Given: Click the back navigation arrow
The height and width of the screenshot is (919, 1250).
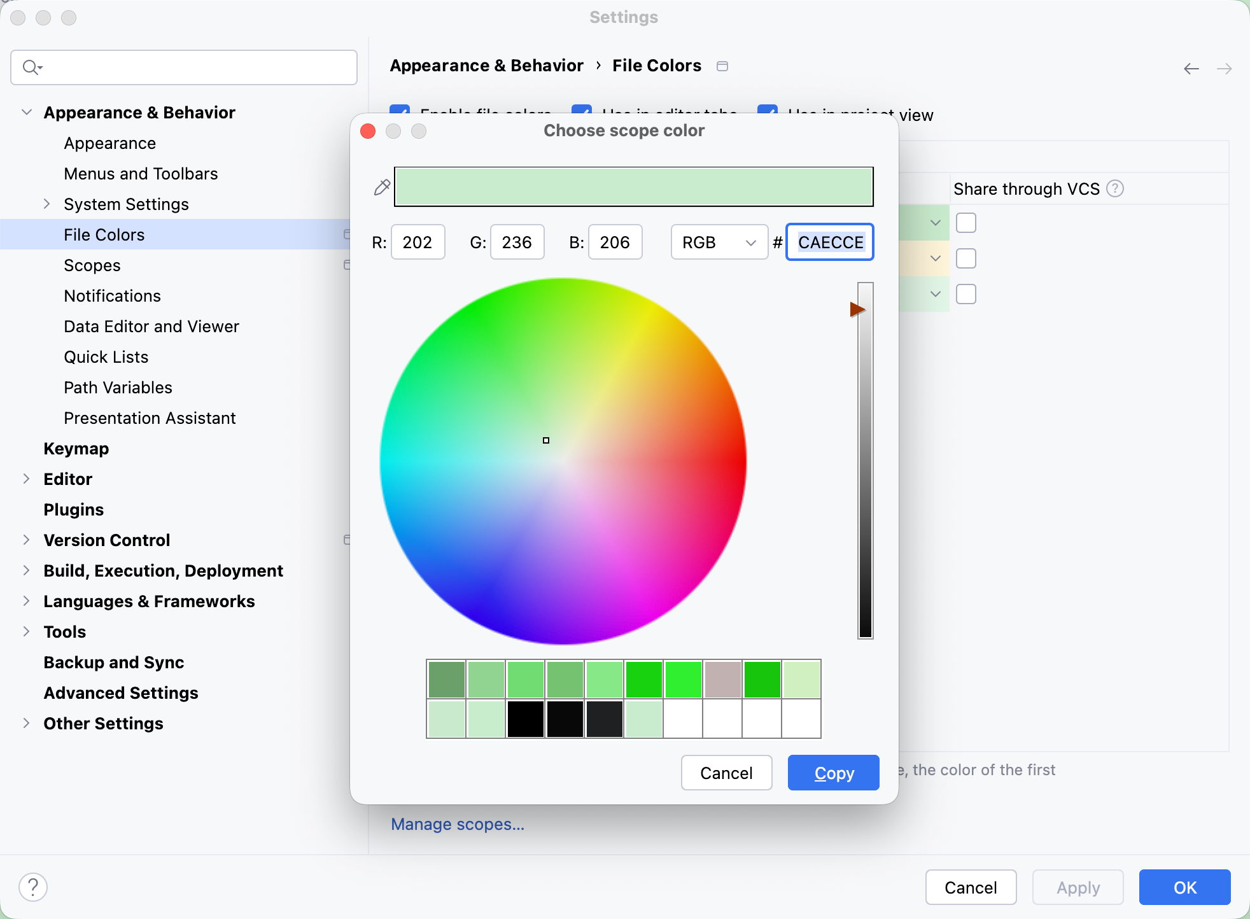Looking at the screenshot, I should (x=1191, y=69).
